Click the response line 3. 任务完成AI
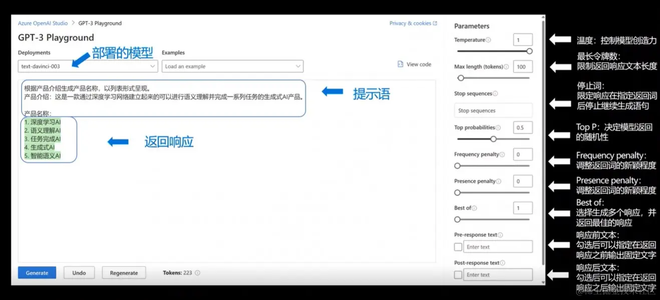This screenshot has width=660, height=300. pos(43,139)
